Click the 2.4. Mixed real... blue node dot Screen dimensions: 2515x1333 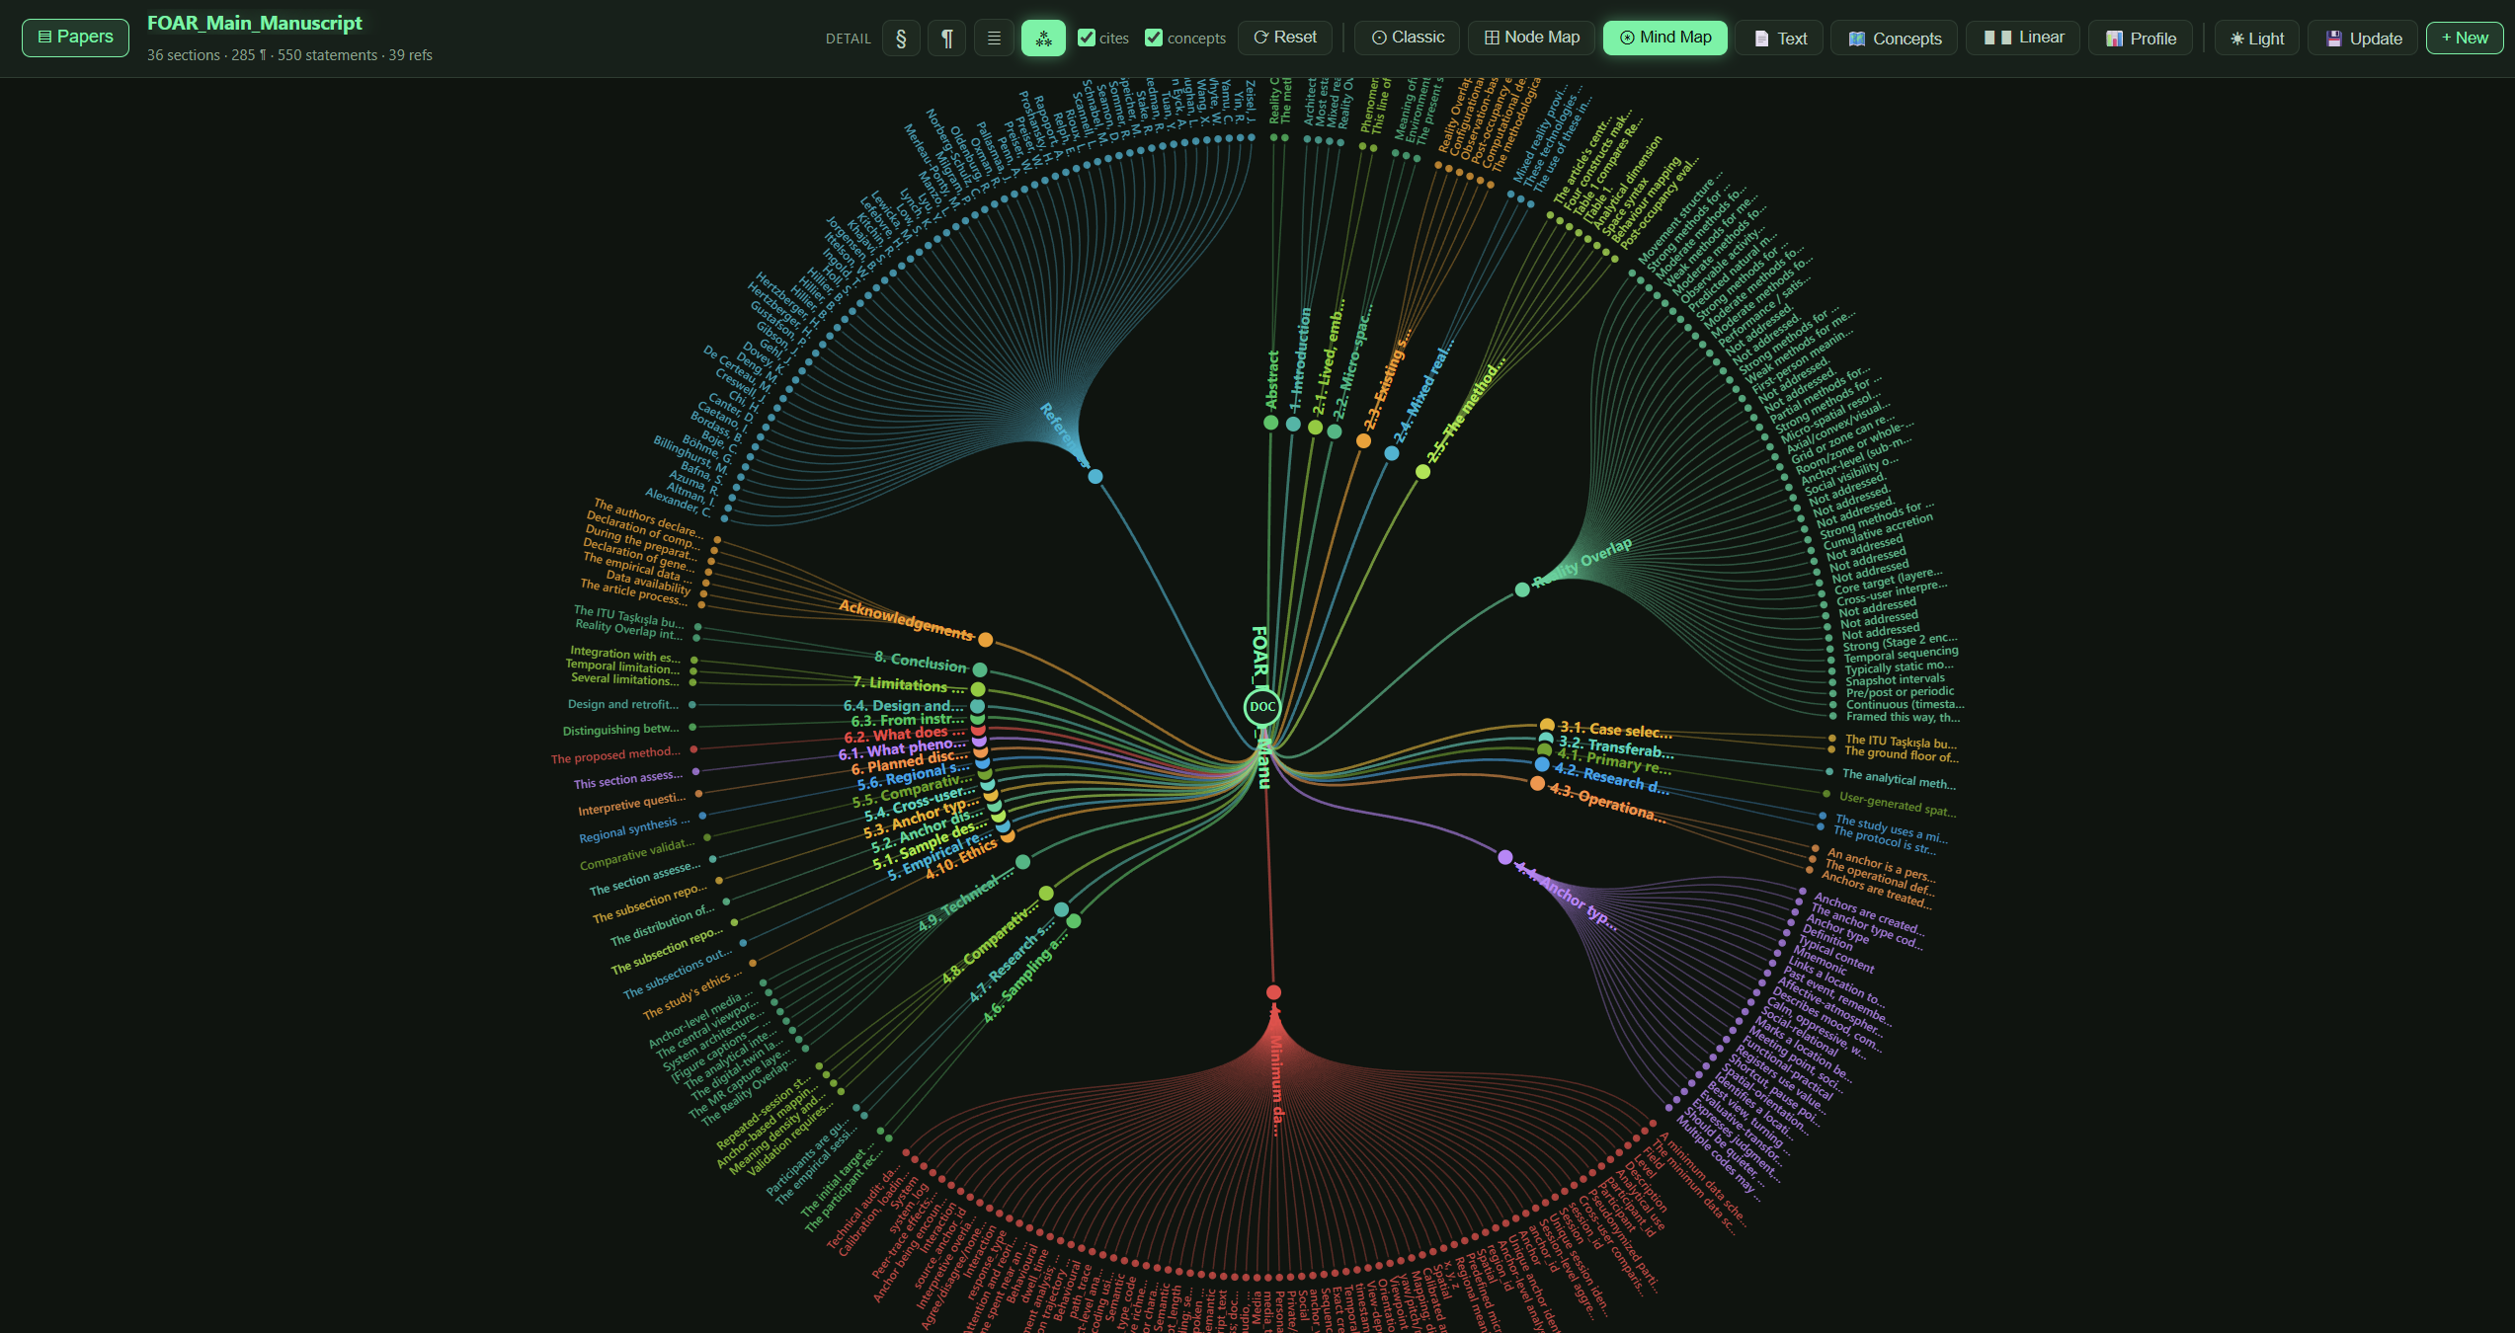1392,453
